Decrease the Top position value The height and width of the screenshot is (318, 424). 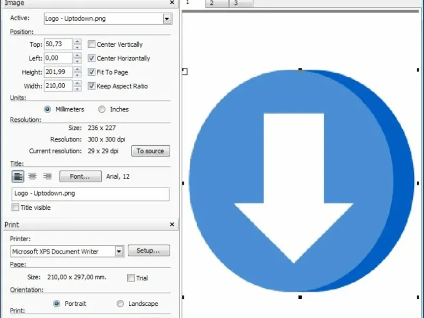point(77,47)
